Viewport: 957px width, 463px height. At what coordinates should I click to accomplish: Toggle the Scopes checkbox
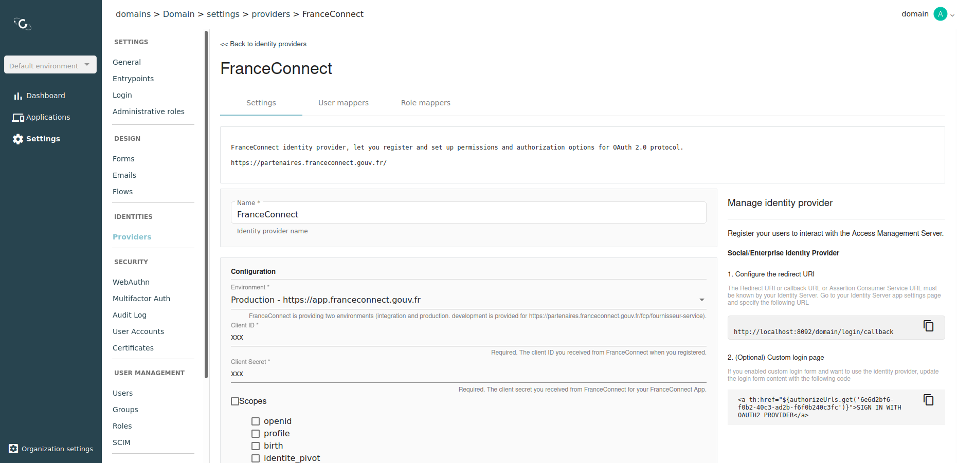tap(235, 401)
